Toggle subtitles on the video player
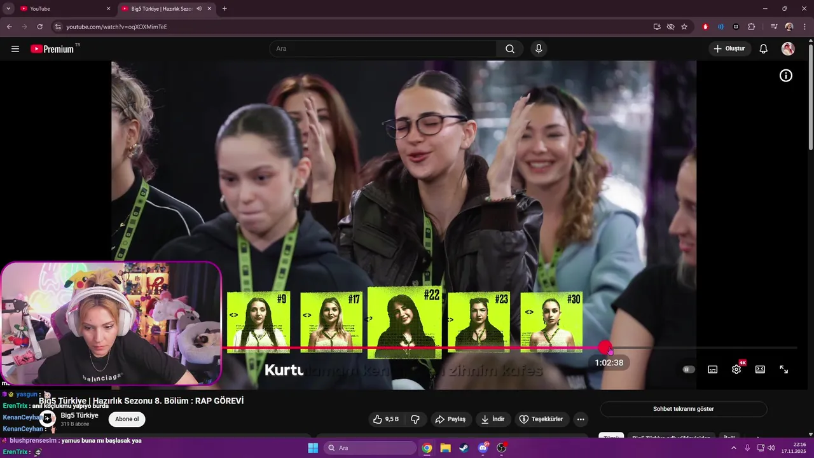This screenshot has height=458, width=814. (x=713, y=370)
